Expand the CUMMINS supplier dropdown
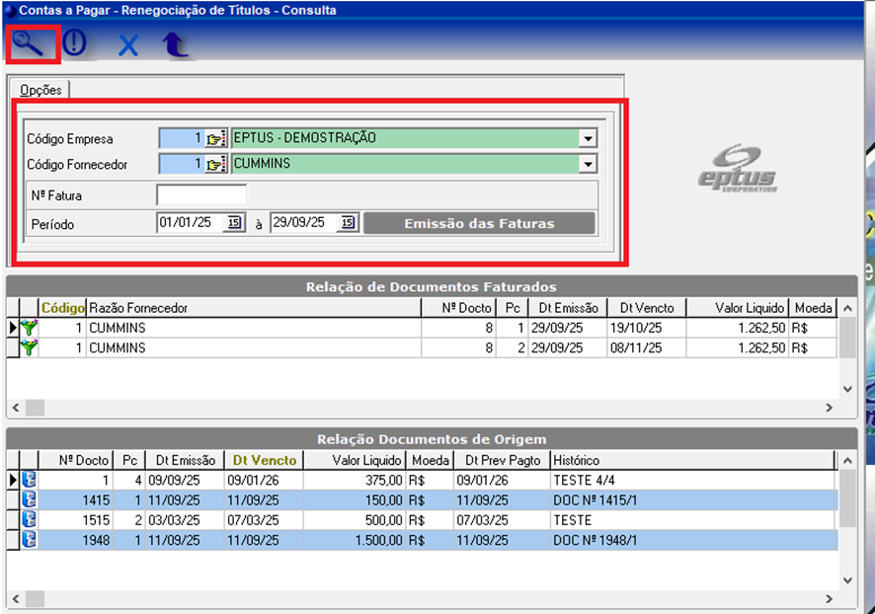875x614 pixels. 589,164
